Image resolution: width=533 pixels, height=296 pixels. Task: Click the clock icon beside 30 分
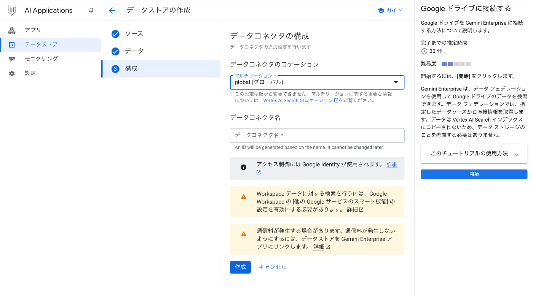click(x=424, y=51)
